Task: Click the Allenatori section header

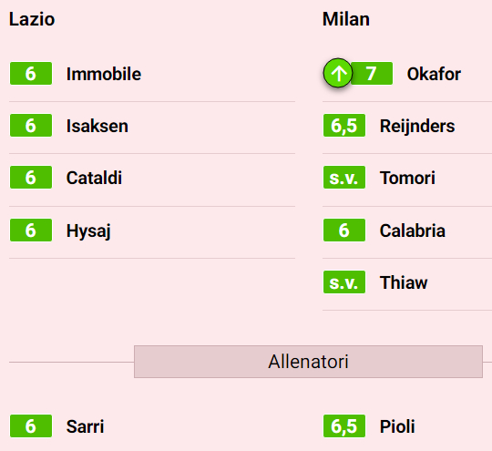Action: [x=308, y=362]
